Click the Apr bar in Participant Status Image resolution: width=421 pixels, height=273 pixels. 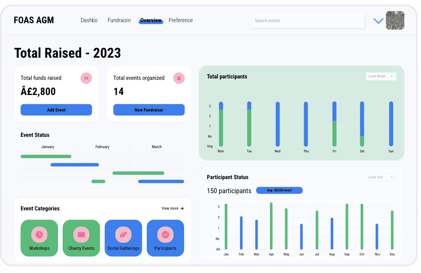pyautogui.click(x=271, y=226)
